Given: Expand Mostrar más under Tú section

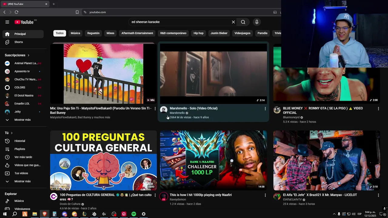Looking at the screenshot, I should (x=23, y=181).
